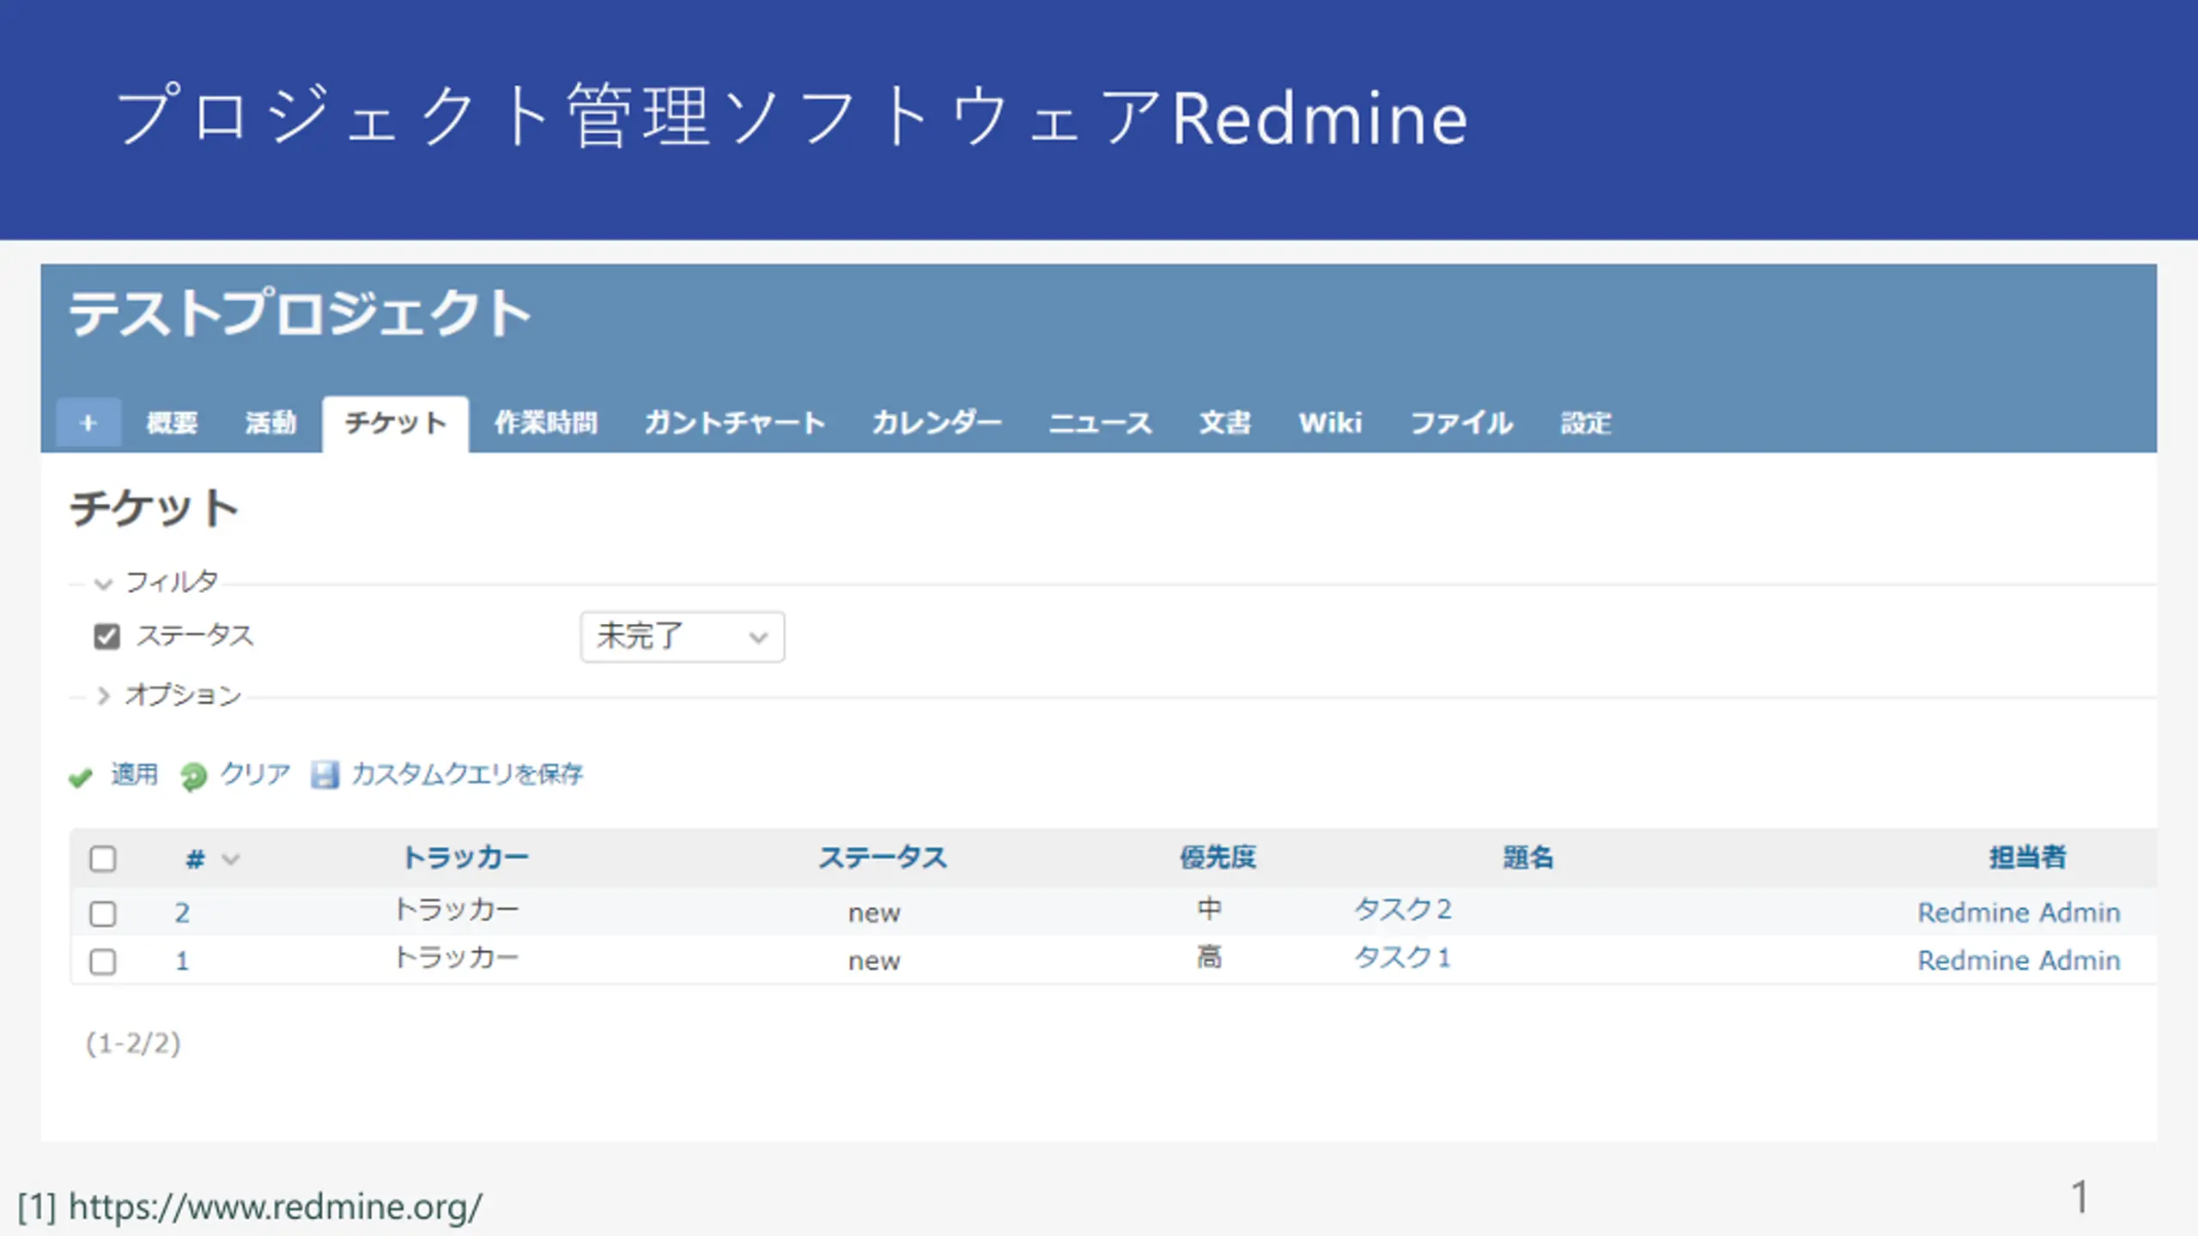Image resolution: width=2198 pixels, height=1236 pixels.
Task: Click the 高 priority cell
Action: point(1210,957)
